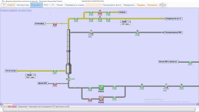The image size is (199, 112).
Task: Select shutoff valve U-003
Action: click(182, 86)
